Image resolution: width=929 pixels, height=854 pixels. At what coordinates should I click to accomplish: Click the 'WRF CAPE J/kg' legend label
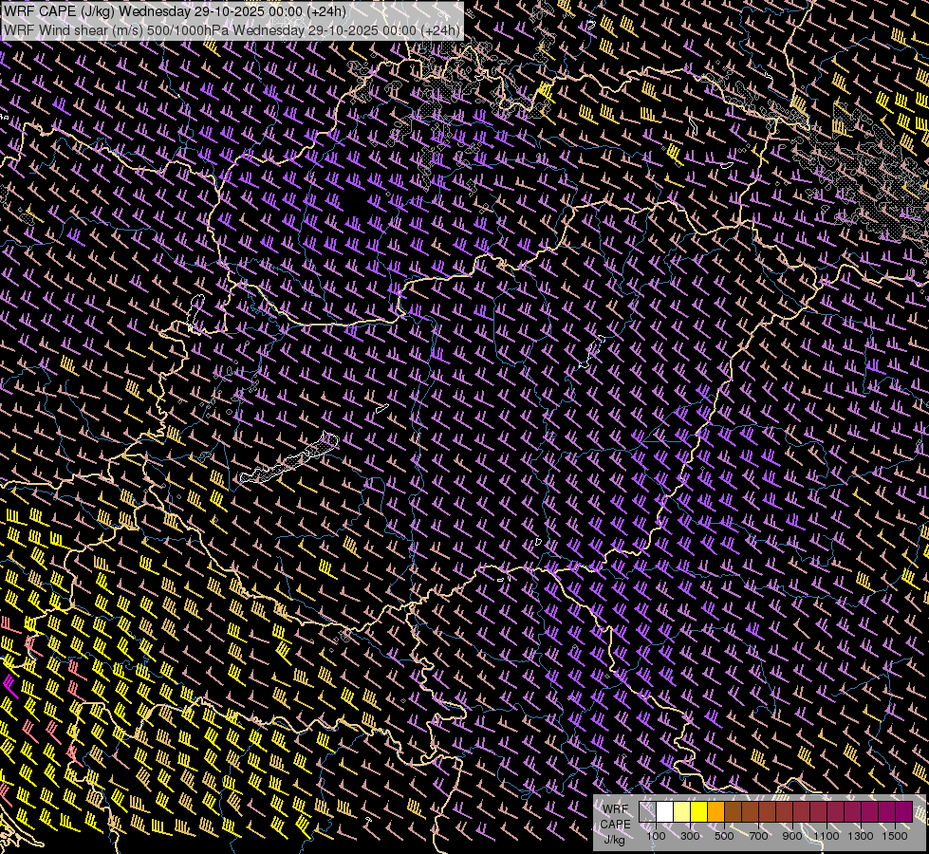point(615,825)
